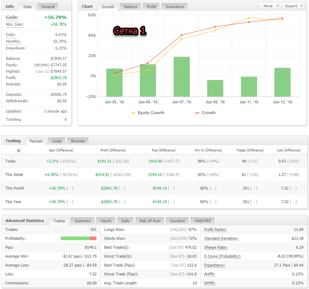The width and height of the screenshot is (309, 289).
Task: Click the Monthly label in Info panel
Action: coord(13,41)
